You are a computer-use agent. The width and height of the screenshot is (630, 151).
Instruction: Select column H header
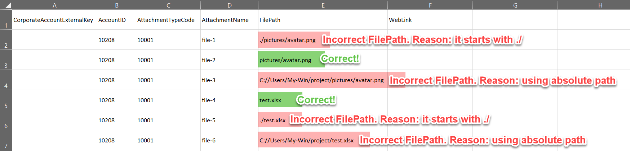pos(600,5)
